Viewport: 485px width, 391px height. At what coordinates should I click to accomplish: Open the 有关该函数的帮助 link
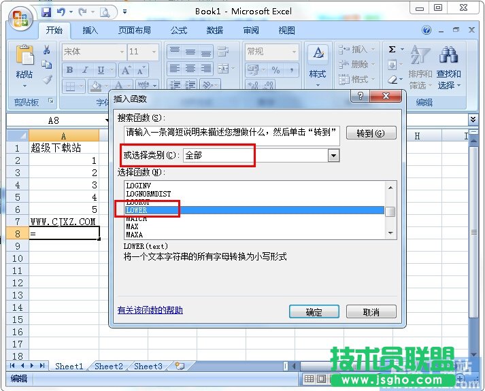tap(150, 310)
